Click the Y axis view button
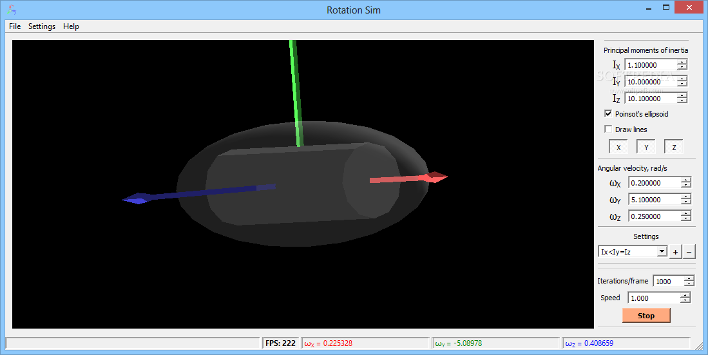Screen dimensions: 708x355 pyautogui.click(x=646, y=148)
